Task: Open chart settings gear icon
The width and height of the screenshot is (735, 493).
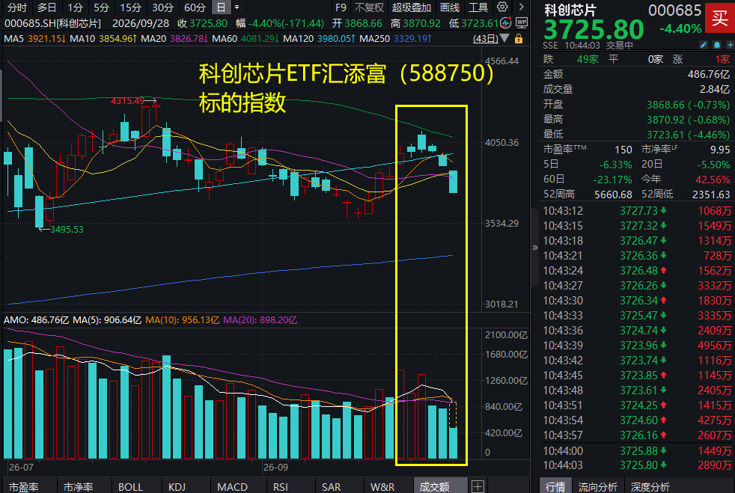Action: click(502, 7)
